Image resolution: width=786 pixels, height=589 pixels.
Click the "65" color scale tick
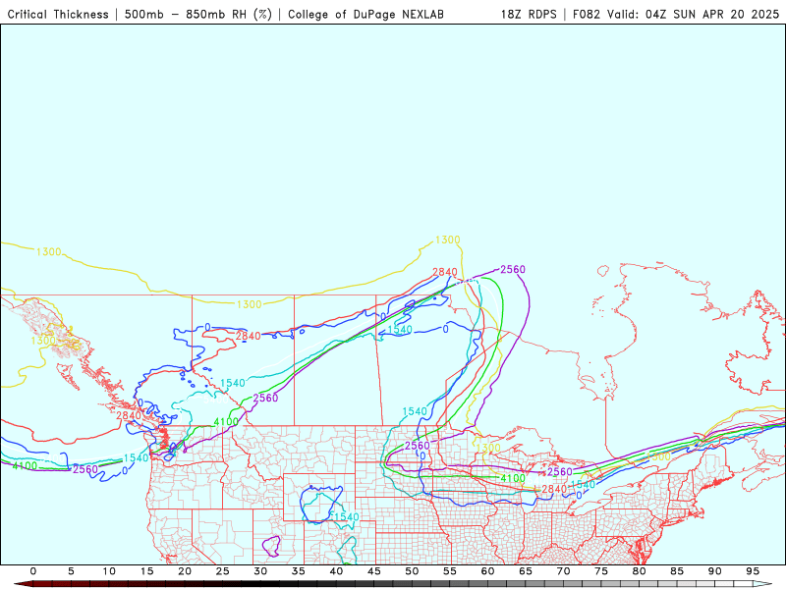pyautogui.click(x=526, y=571)
